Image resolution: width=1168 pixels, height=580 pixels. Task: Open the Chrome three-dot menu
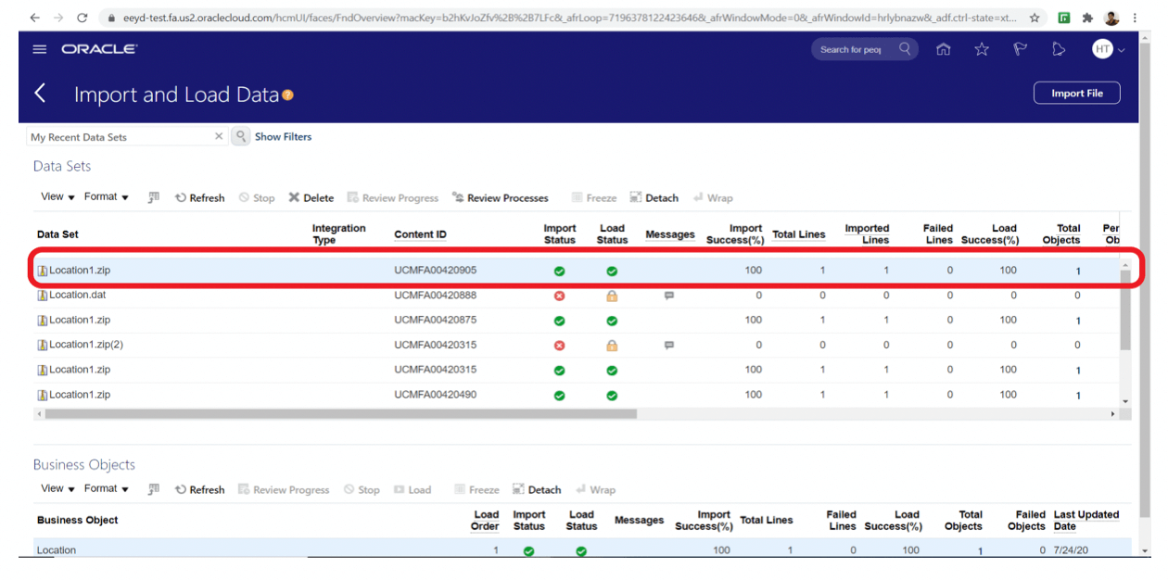pos(1136,18)
